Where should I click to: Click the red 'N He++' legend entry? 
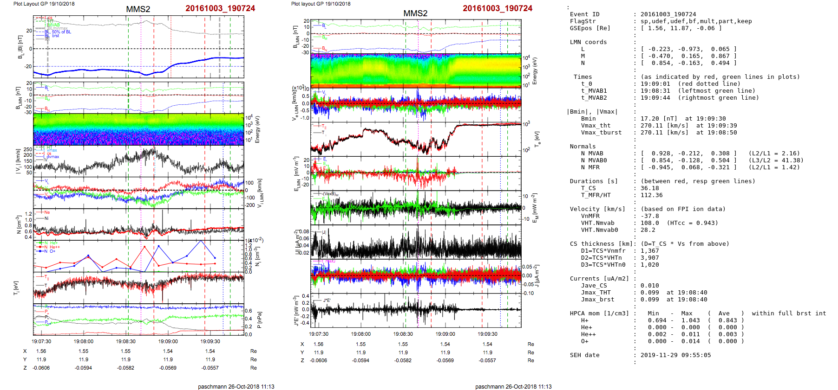coord(52,247)
